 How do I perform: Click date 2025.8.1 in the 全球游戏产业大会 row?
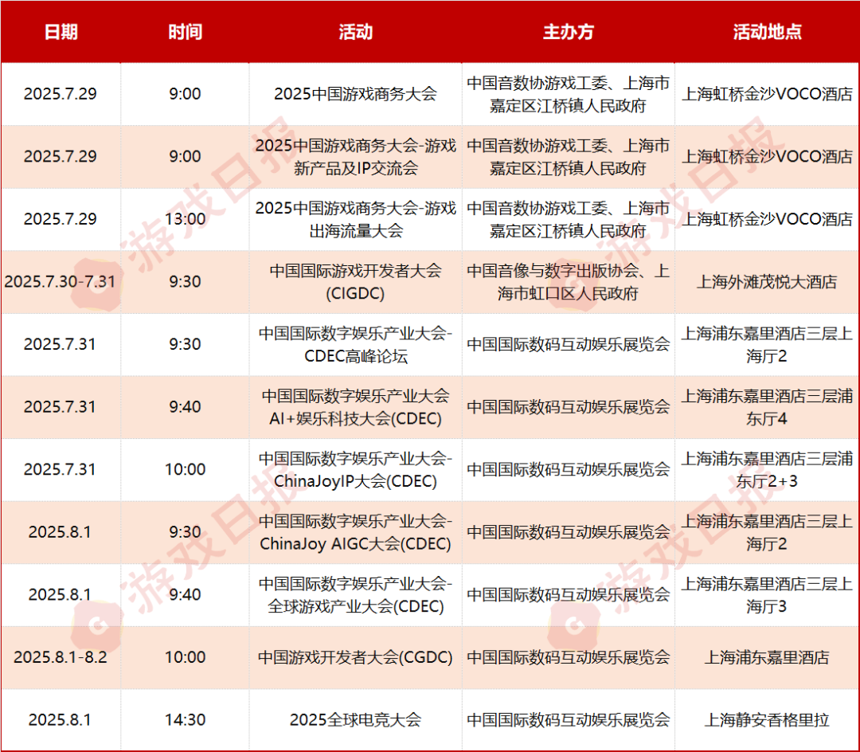(x=61, y=594)
